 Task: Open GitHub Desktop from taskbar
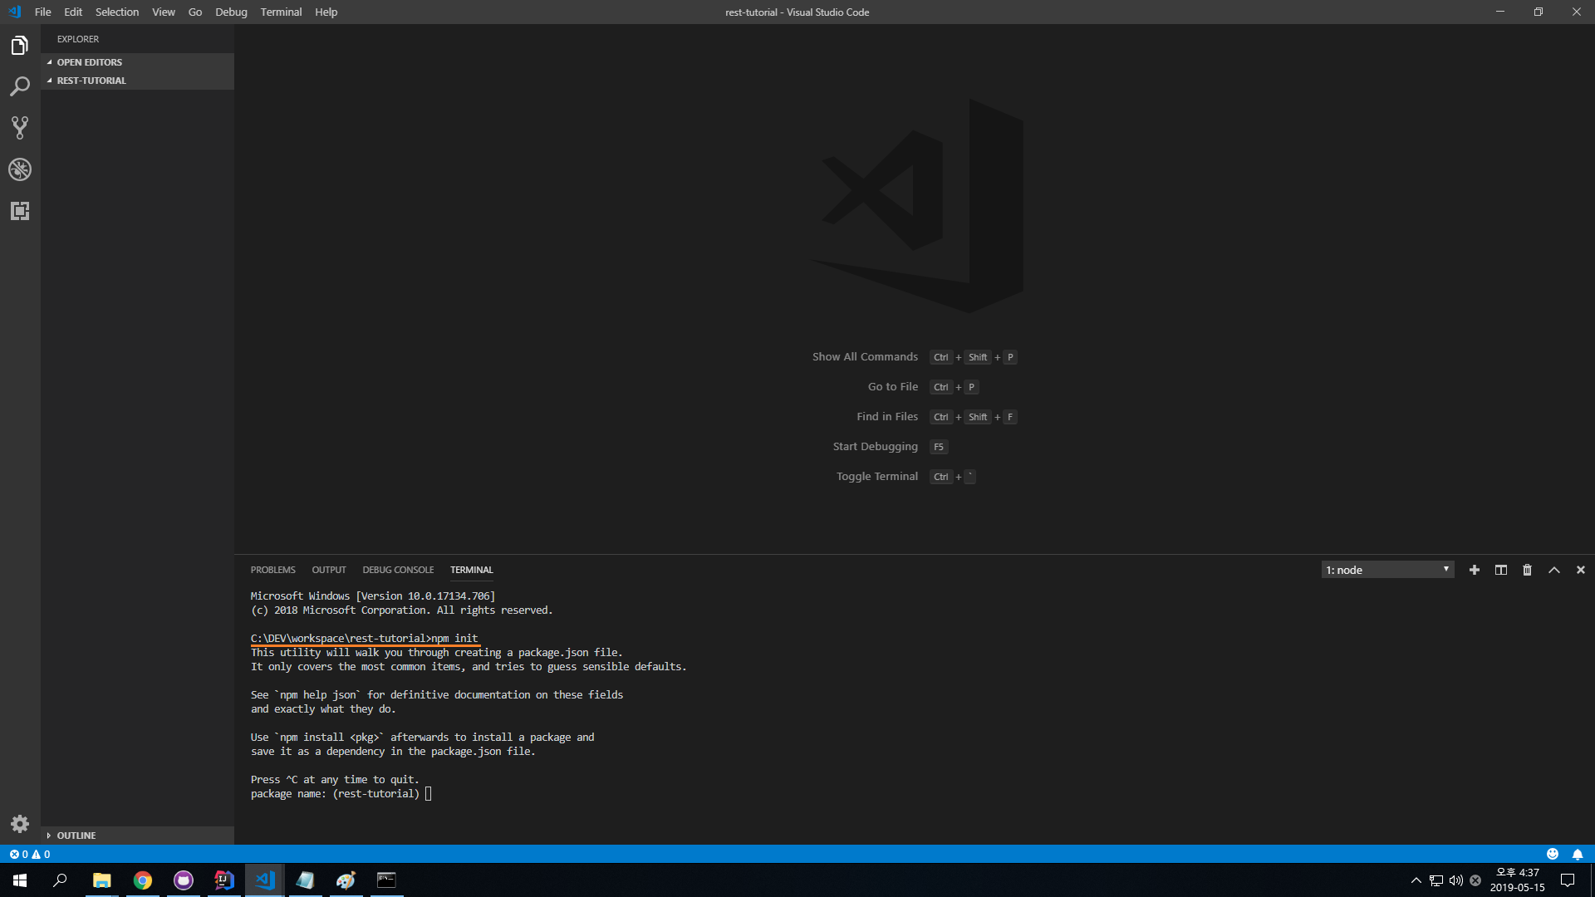pyautogui.click(x=184, y=880)
